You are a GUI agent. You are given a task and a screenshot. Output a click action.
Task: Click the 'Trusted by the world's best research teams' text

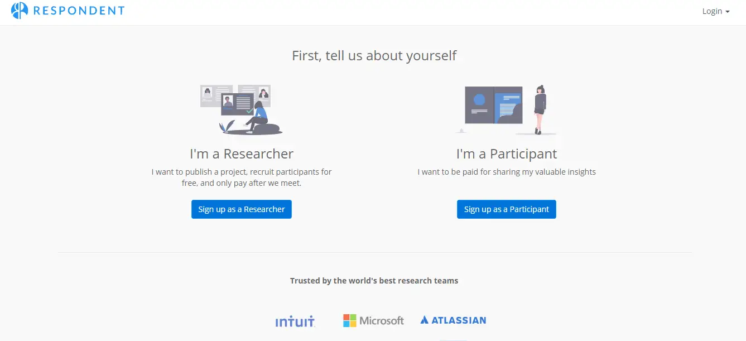[x=374, y=280]
